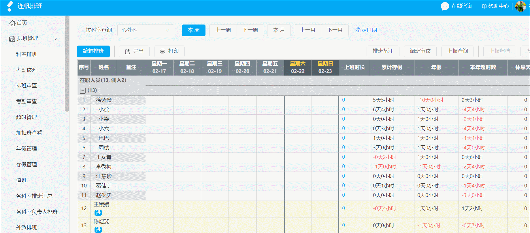
Task: Click the 连帆排班 logo icon
Action: coord(10,6)
